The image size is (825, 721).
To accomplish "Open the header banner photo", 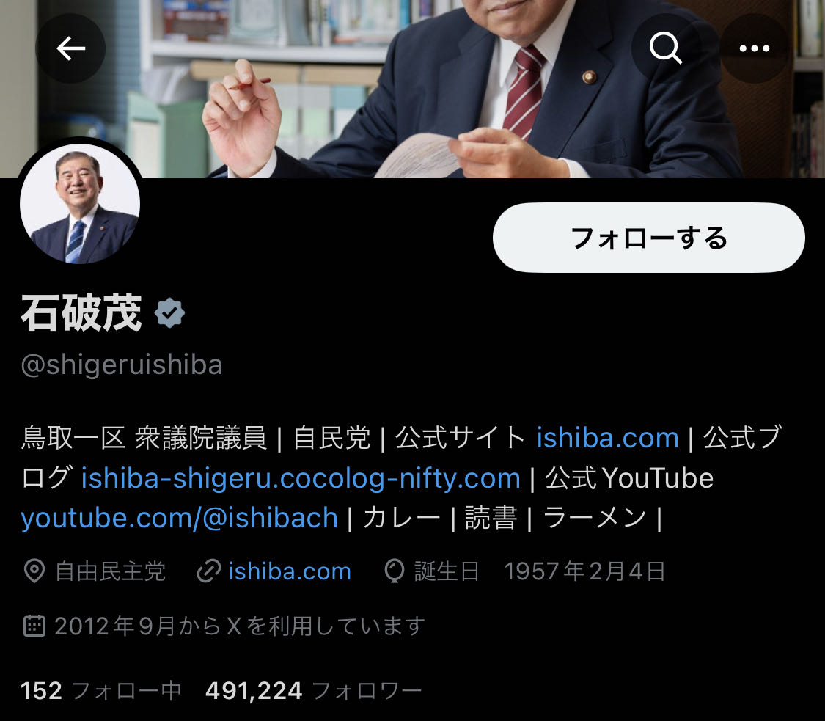I will click(x=412, y=89).
